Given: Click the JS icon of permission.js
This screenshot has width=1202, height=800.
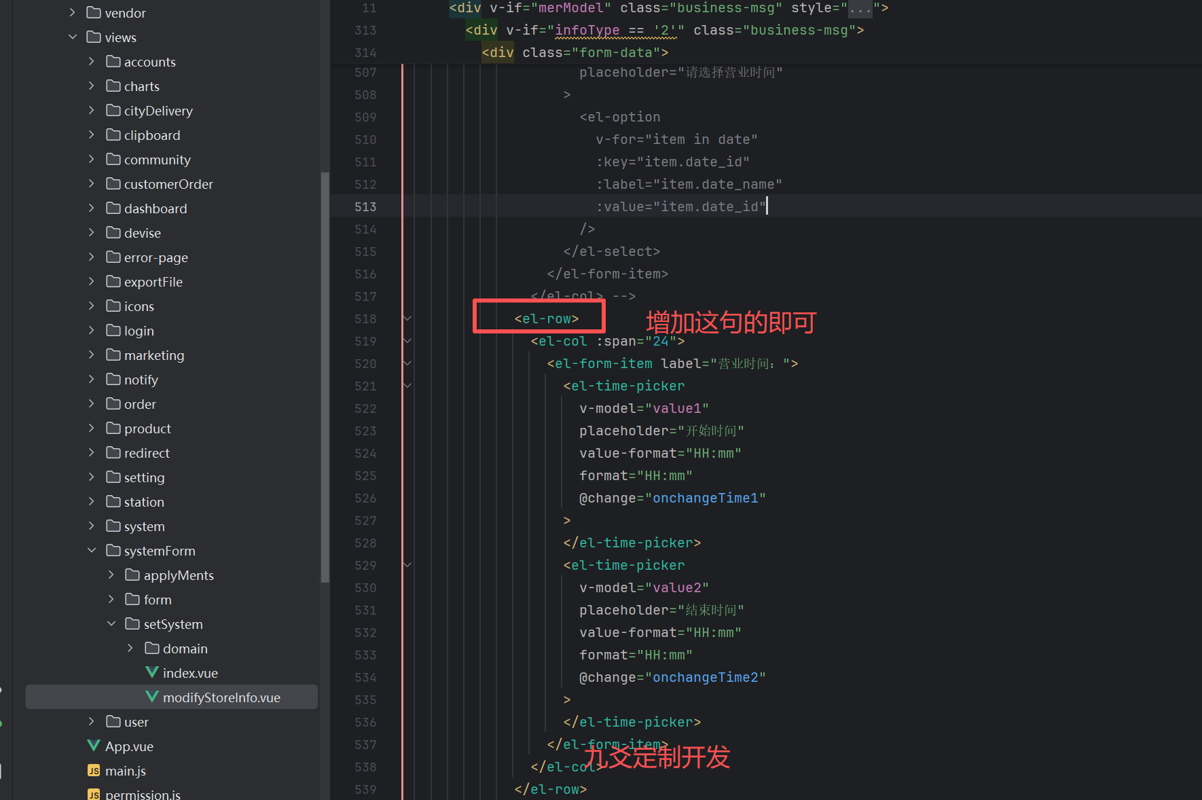Looking at the screenshot, I should 94,794.
